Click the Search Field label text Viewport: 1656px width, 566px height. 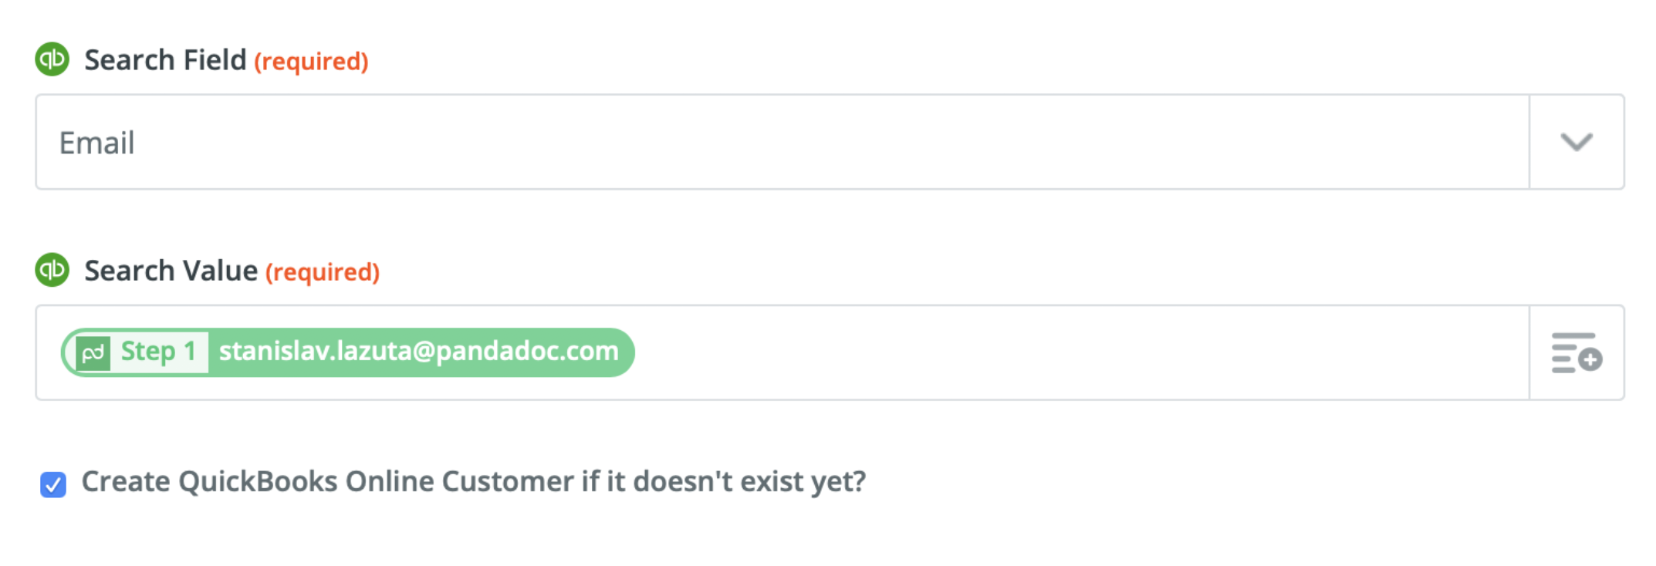click(x=165, y=60)
